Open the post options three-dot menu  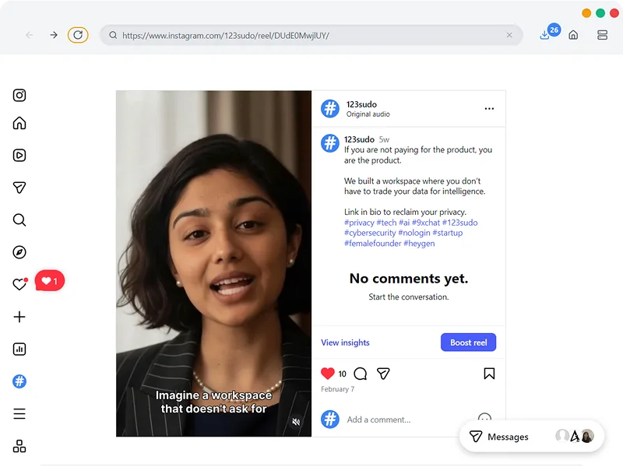(x=489, y=108)
